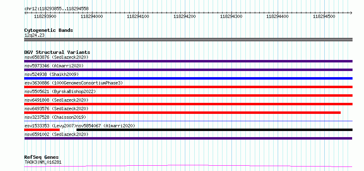The image size is (364, 171).
Task: Select the gray 12q24.23 cytoband bar
Action: click(188, 40)
